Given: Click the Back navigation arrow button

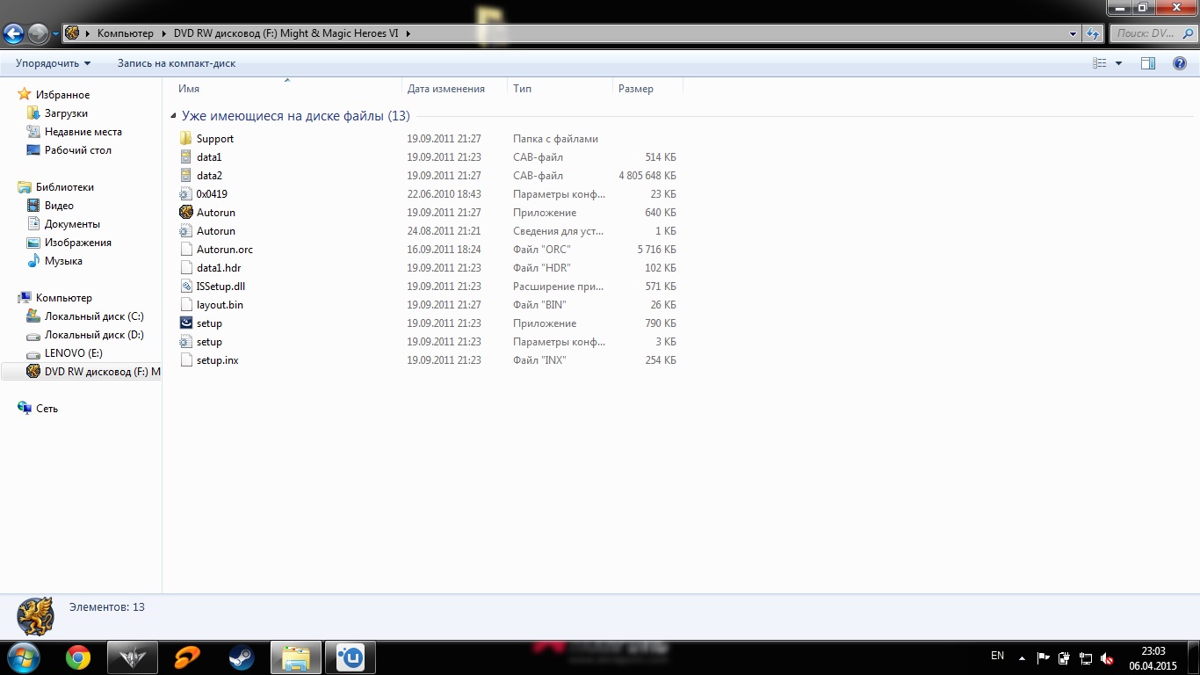Looking at the screenshot, I should pyautogui.click(x=14, y=33).
